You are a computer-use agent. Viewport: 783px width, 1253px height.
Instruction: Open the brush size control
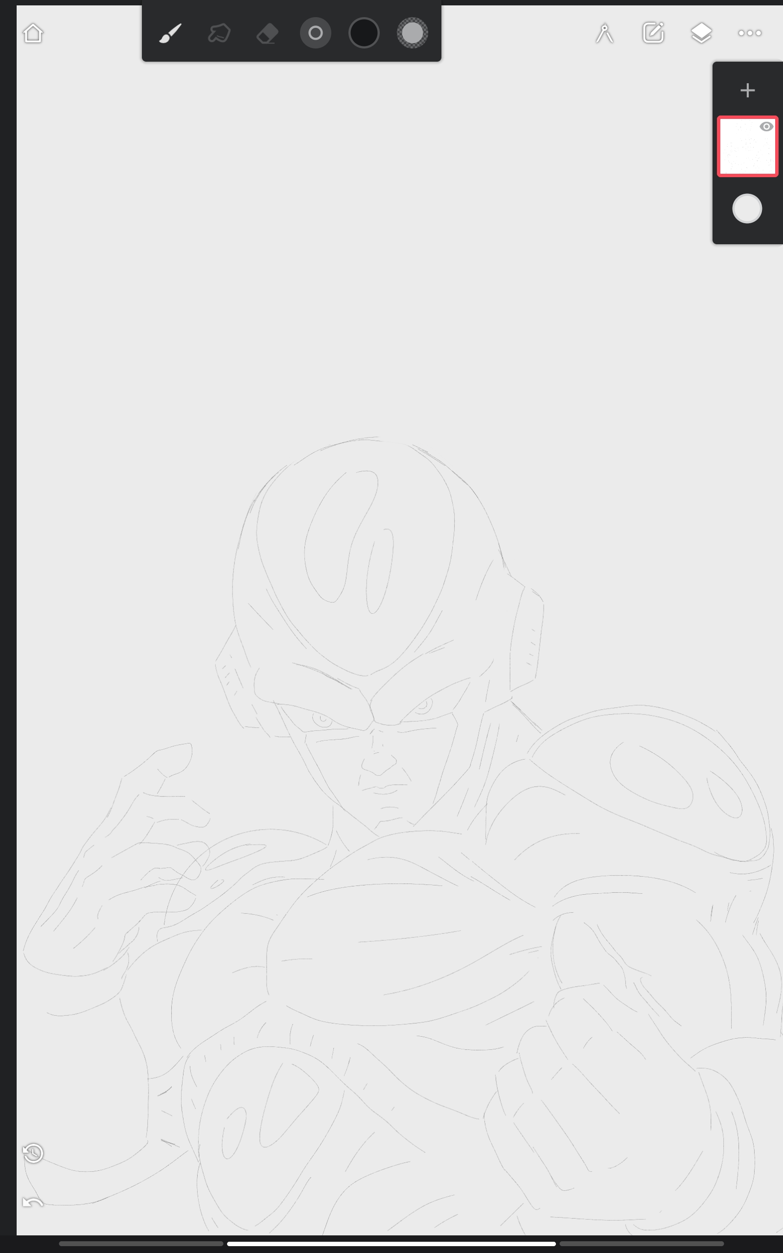tap(315, 33)
